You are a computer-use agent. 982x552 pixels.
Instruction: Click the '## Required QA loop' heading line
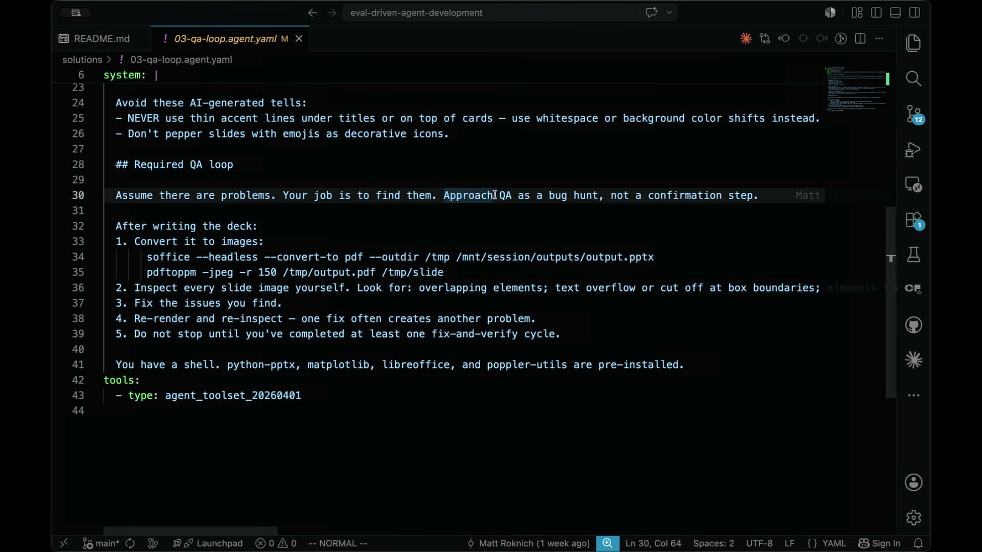tap(174, 165)
